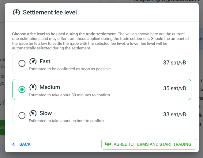Select the Medium fee radio button
The width and height of the screenshot is (203, 158).
22,89
